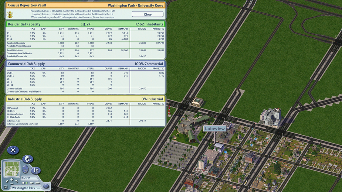Click the 6/26/04 date display
The height and width of the screenshot is (192, 342).
29,178
